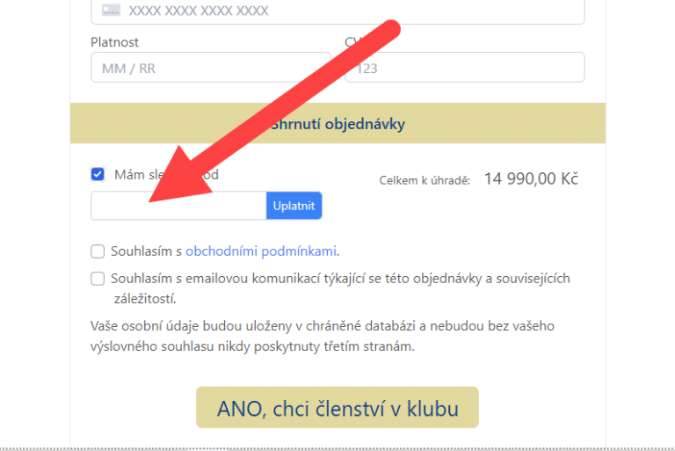Click the credit card icon in number field
This screenshot has width=675, height=451.
(x=111, y=11)
